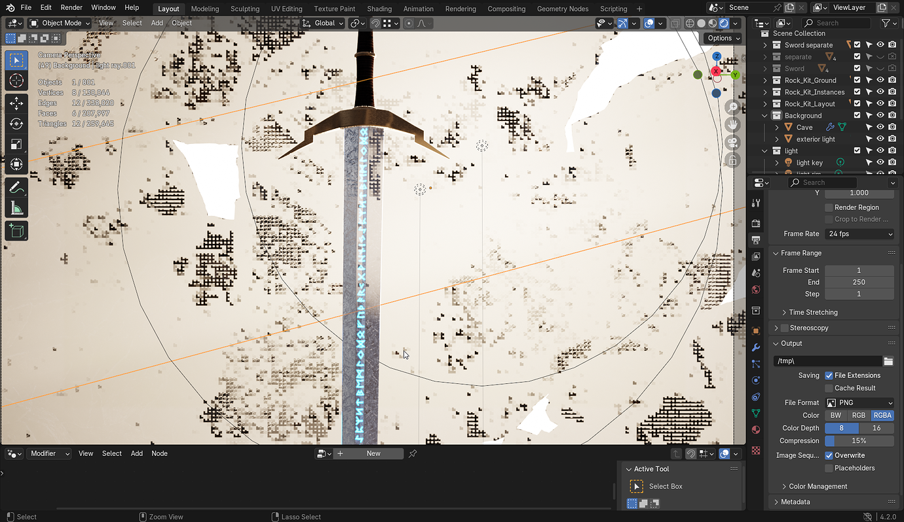
Task: Select the Move tool
Action: click(16, 103)
